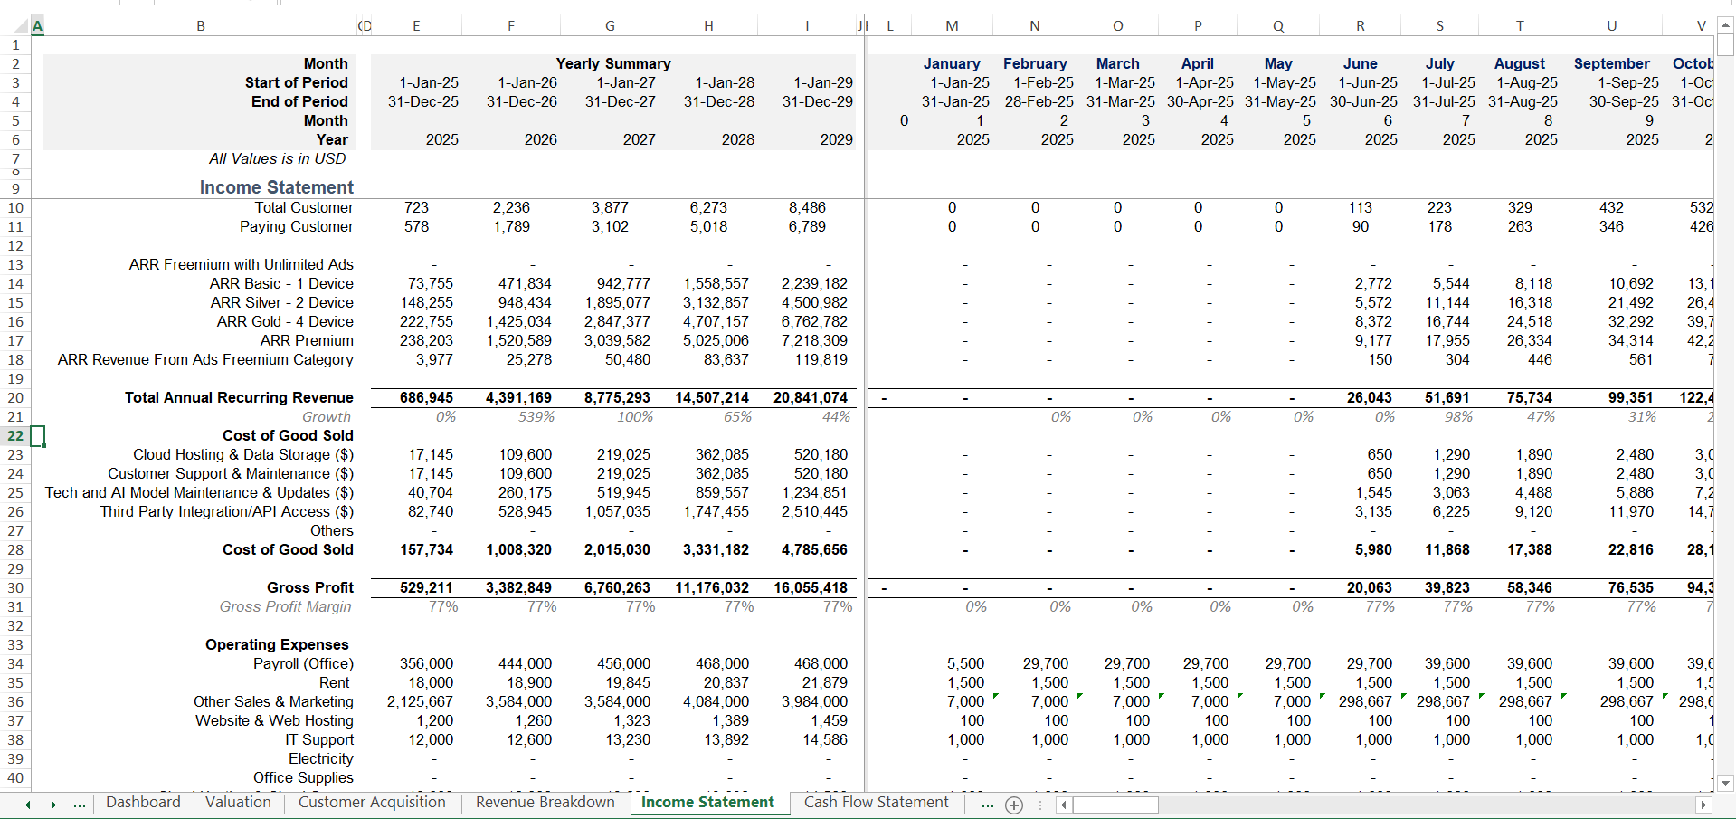Click 'Cloud Hosting & Data Storage ($)' label
The height and width of the screenshot is (819, 1736).
click(x=243, y=455)
